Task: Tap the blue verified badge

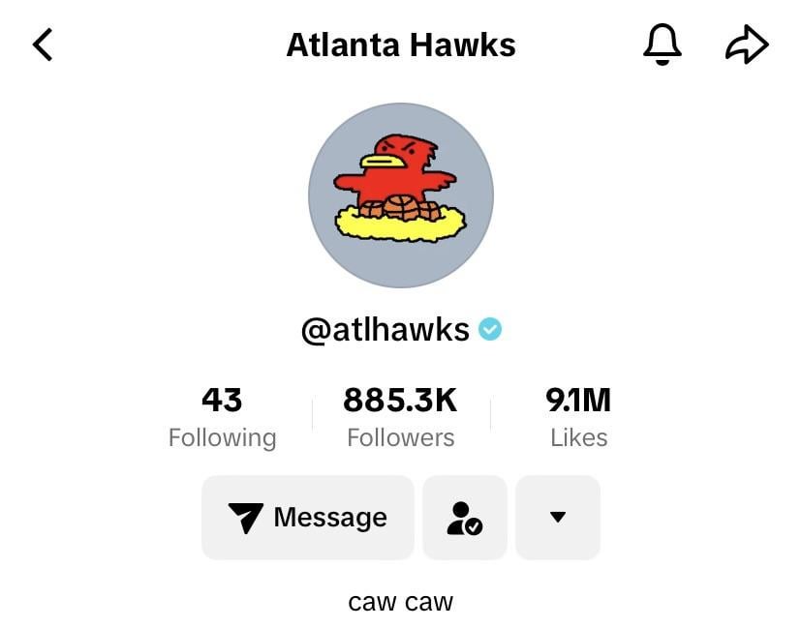Action: tap(490, 329)
